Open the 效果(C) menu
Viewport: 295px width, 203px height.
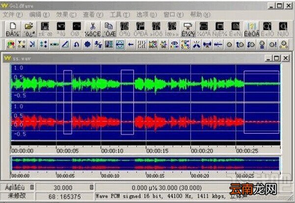pos(66,15)
